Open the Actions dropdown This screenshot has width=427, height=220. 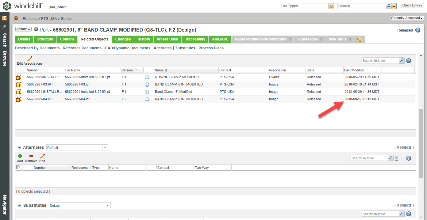(x=23, y=29)
